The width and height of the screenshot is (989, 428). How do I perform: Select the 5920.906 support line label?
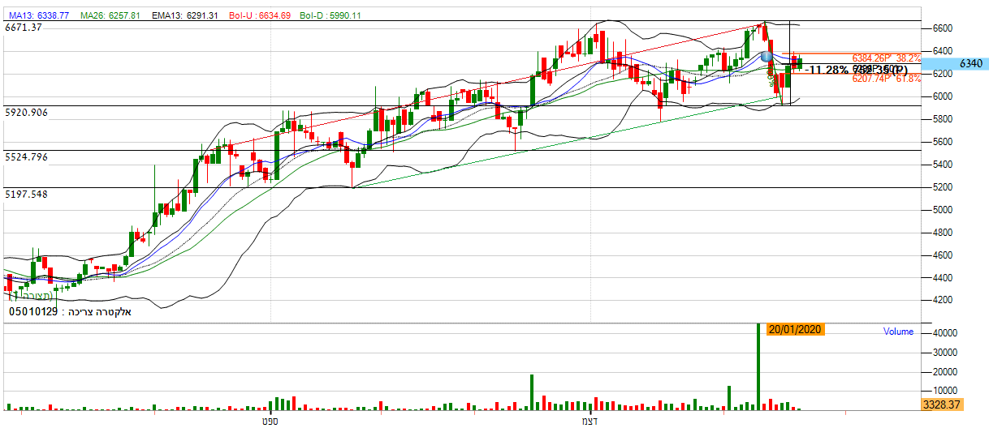click(27, 112)
